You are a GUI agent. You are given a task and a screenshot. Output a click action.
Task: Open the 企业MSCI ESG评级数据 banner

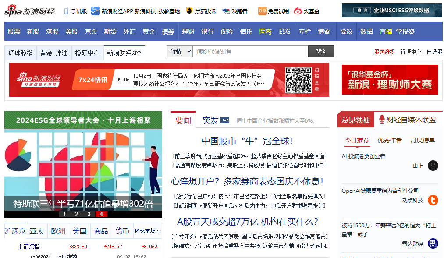tap(391, 10)
